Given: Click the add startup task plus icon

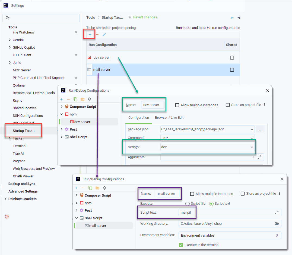Looking at the screenshot, I should click(90, 35).
